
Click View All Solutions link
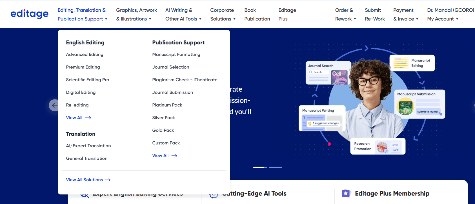pyautogui.click(x=88, y=180)
